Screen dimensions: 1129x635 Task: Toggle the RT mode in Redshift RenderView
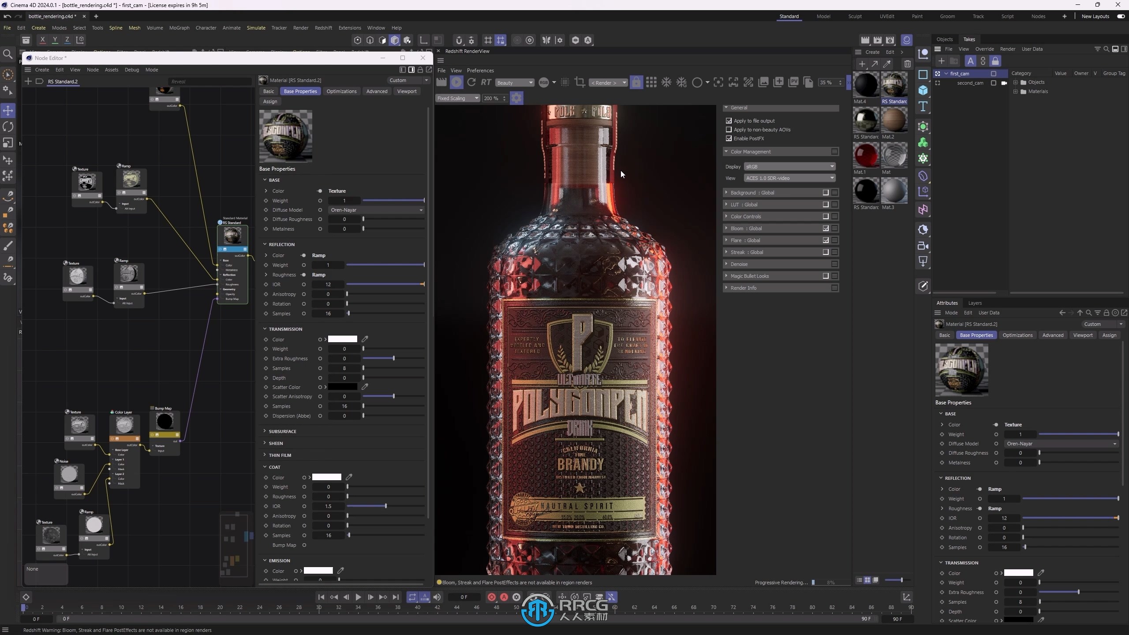[x=486, y=82]
